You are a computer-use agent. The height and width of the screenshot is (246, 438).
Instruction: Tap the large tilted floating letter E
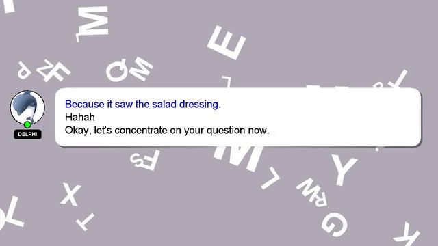227,42
